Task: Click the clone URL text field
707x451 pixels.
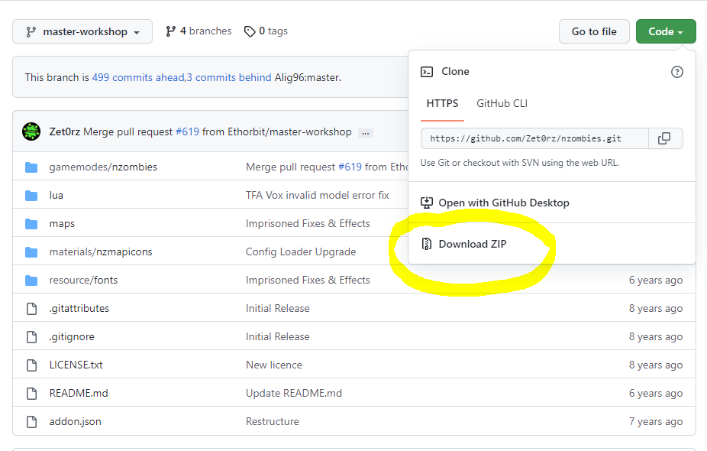Action: pyautogui.click(x=534, y=138)
